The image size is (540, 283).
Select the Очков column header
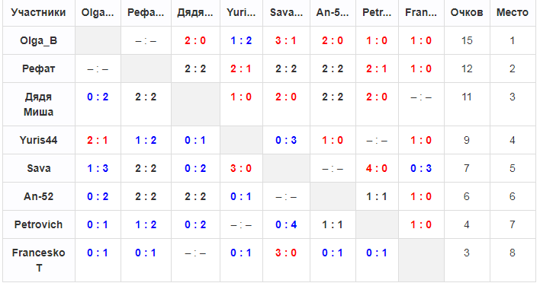[467, 13]
